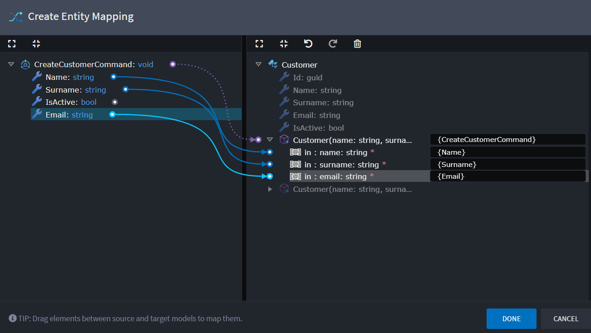
Task: Expand all nodes in source panel
Action: click(12, 44)
